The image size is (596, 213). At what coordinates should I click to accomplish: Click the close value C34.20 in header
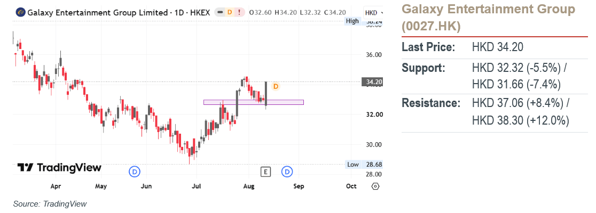[x=335, y=12]
